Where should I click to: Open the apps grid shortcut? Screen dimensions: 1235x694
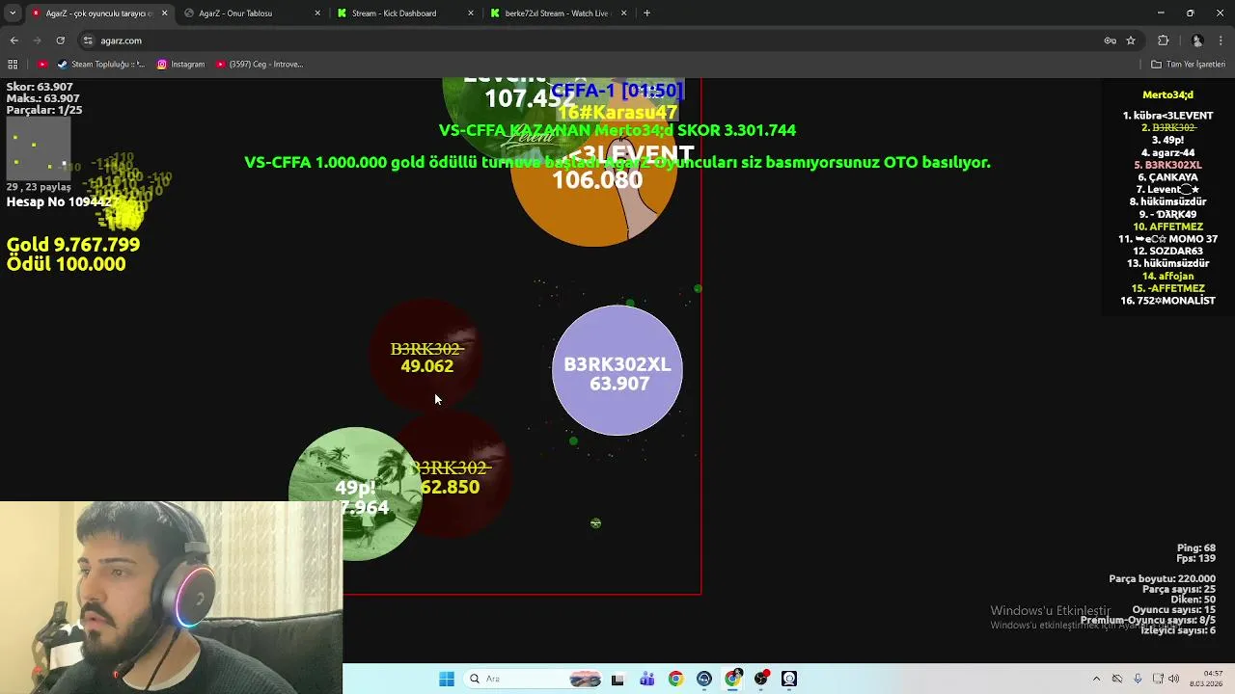point(13,65)
